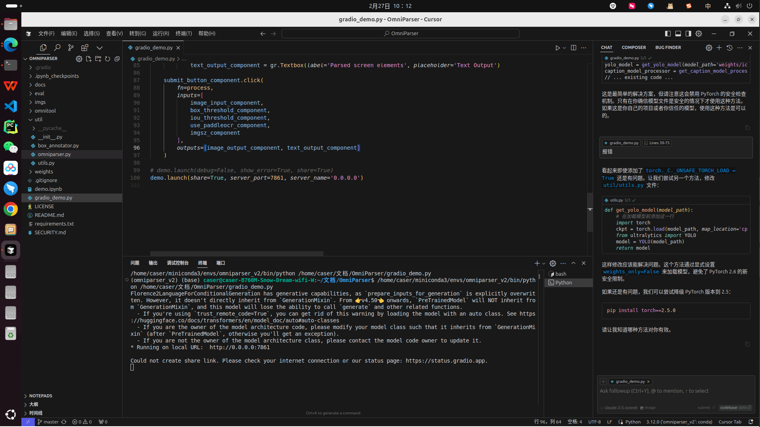Start a new chat with plus icon
The image size is (760, 427).
(719, 48)
